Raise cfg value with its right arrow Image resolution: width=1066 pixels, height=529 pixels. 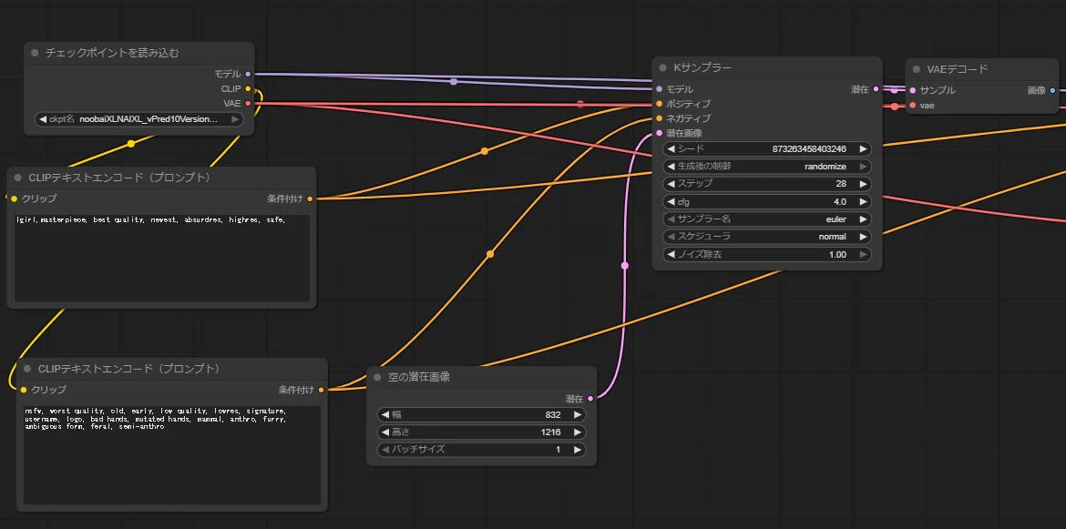pyautogui.click(x=864, y=202)
